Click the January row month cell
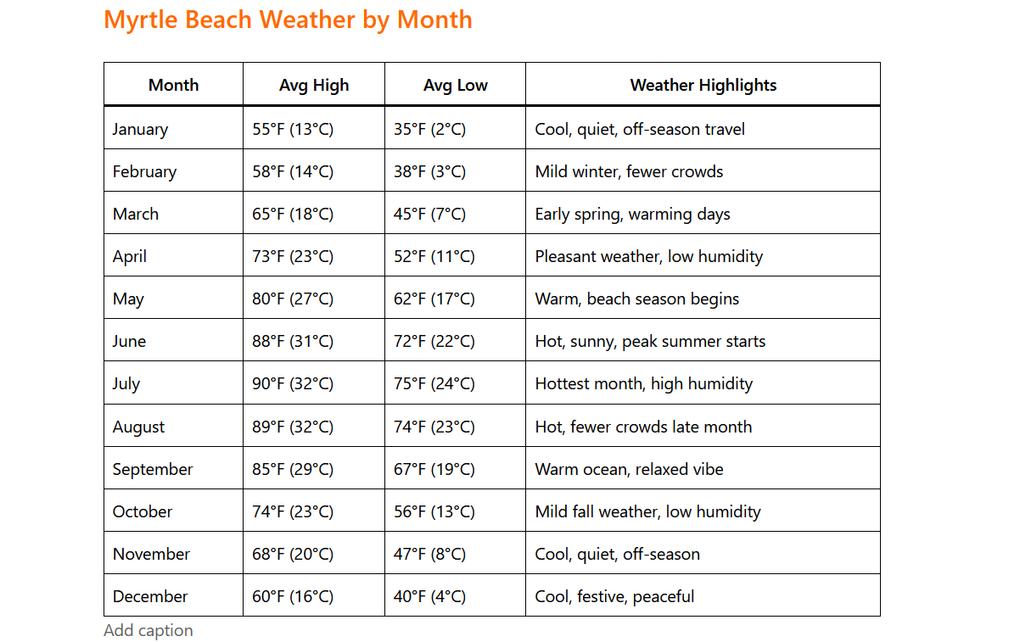The image size is (1020, 642). coord(141,129)
